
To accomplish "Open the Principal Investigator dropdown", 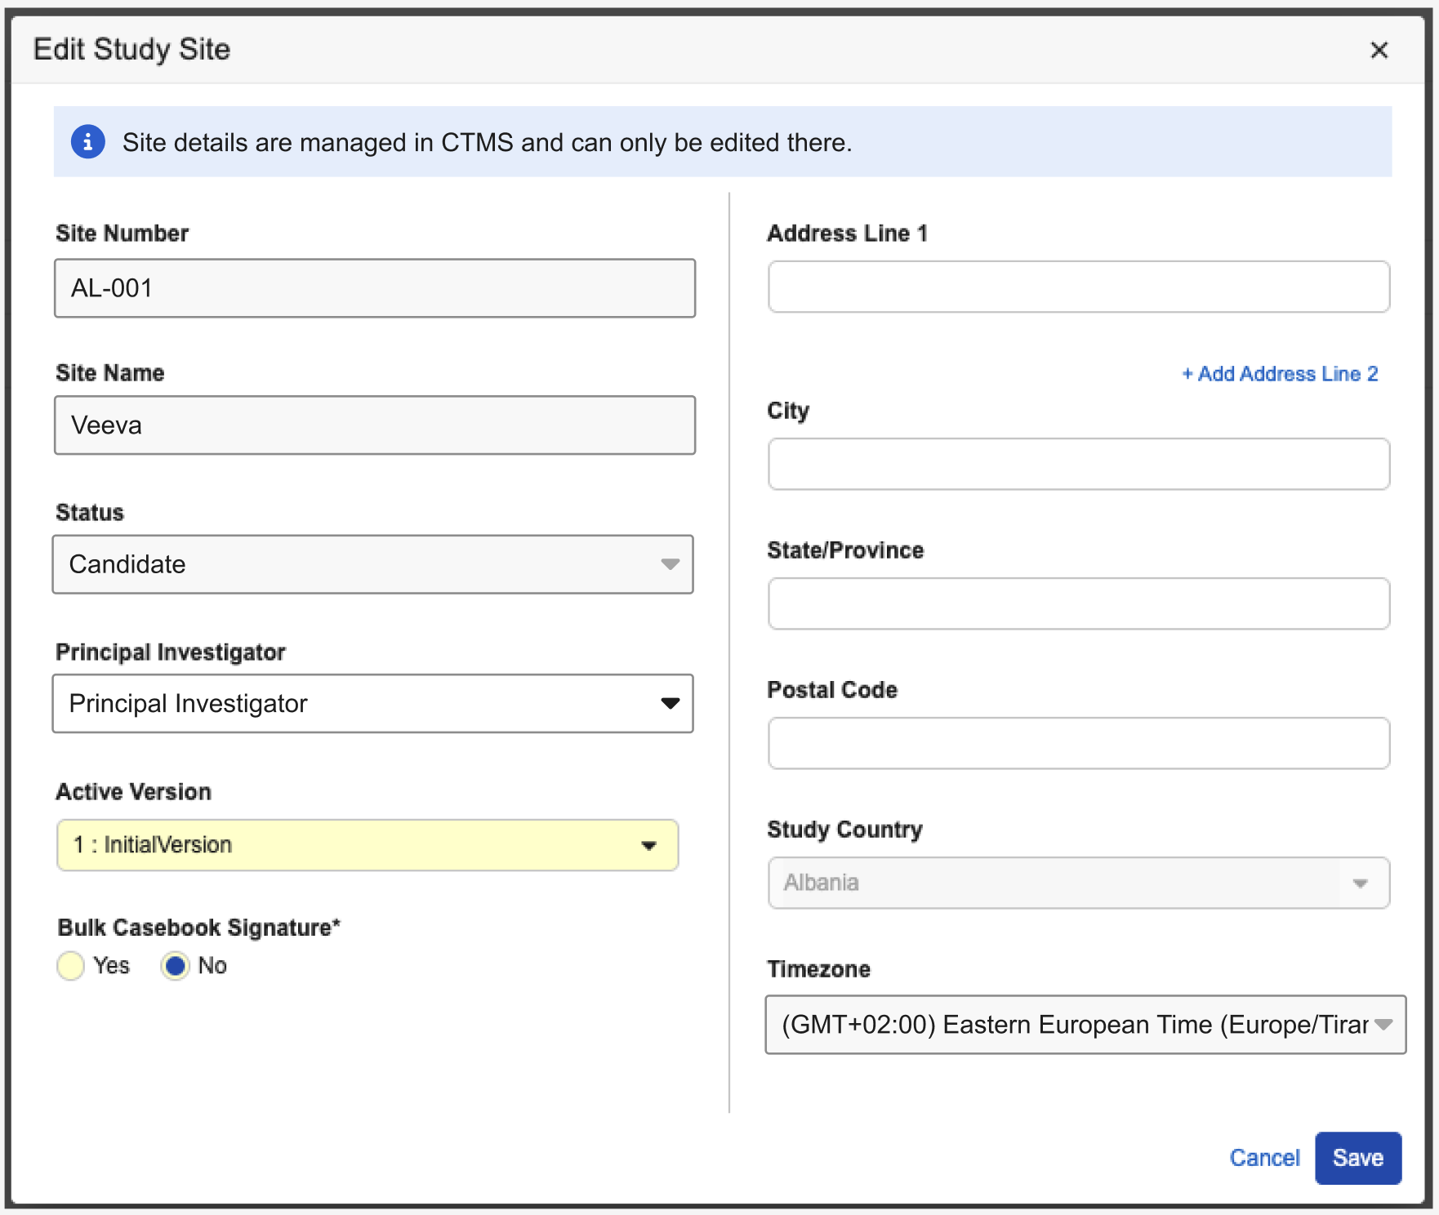I will pyautogui.click(x=373, y=704).
